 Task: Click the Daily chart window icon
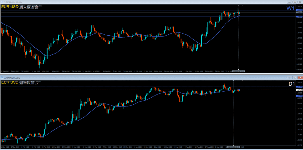[2, 77]
